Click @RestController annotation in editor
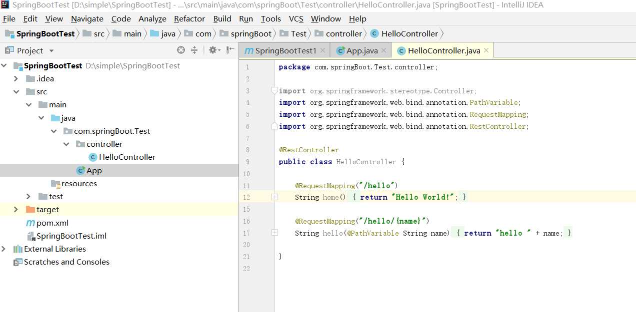 308,150
